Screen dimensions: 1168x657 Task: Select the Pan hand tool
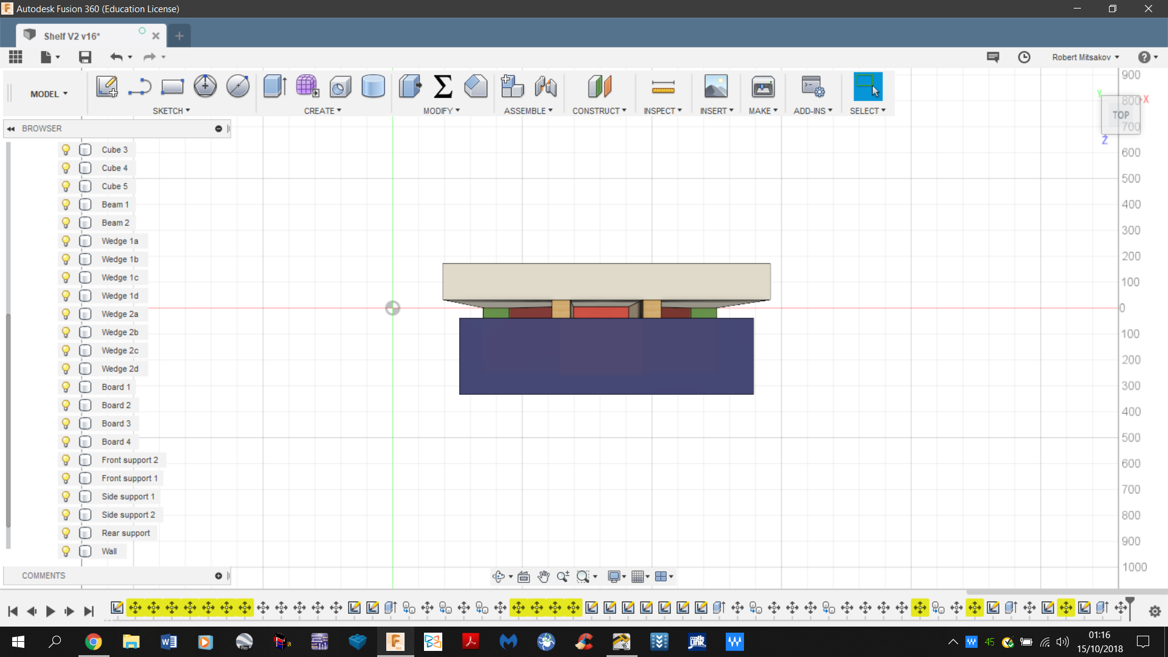(543, 576)
